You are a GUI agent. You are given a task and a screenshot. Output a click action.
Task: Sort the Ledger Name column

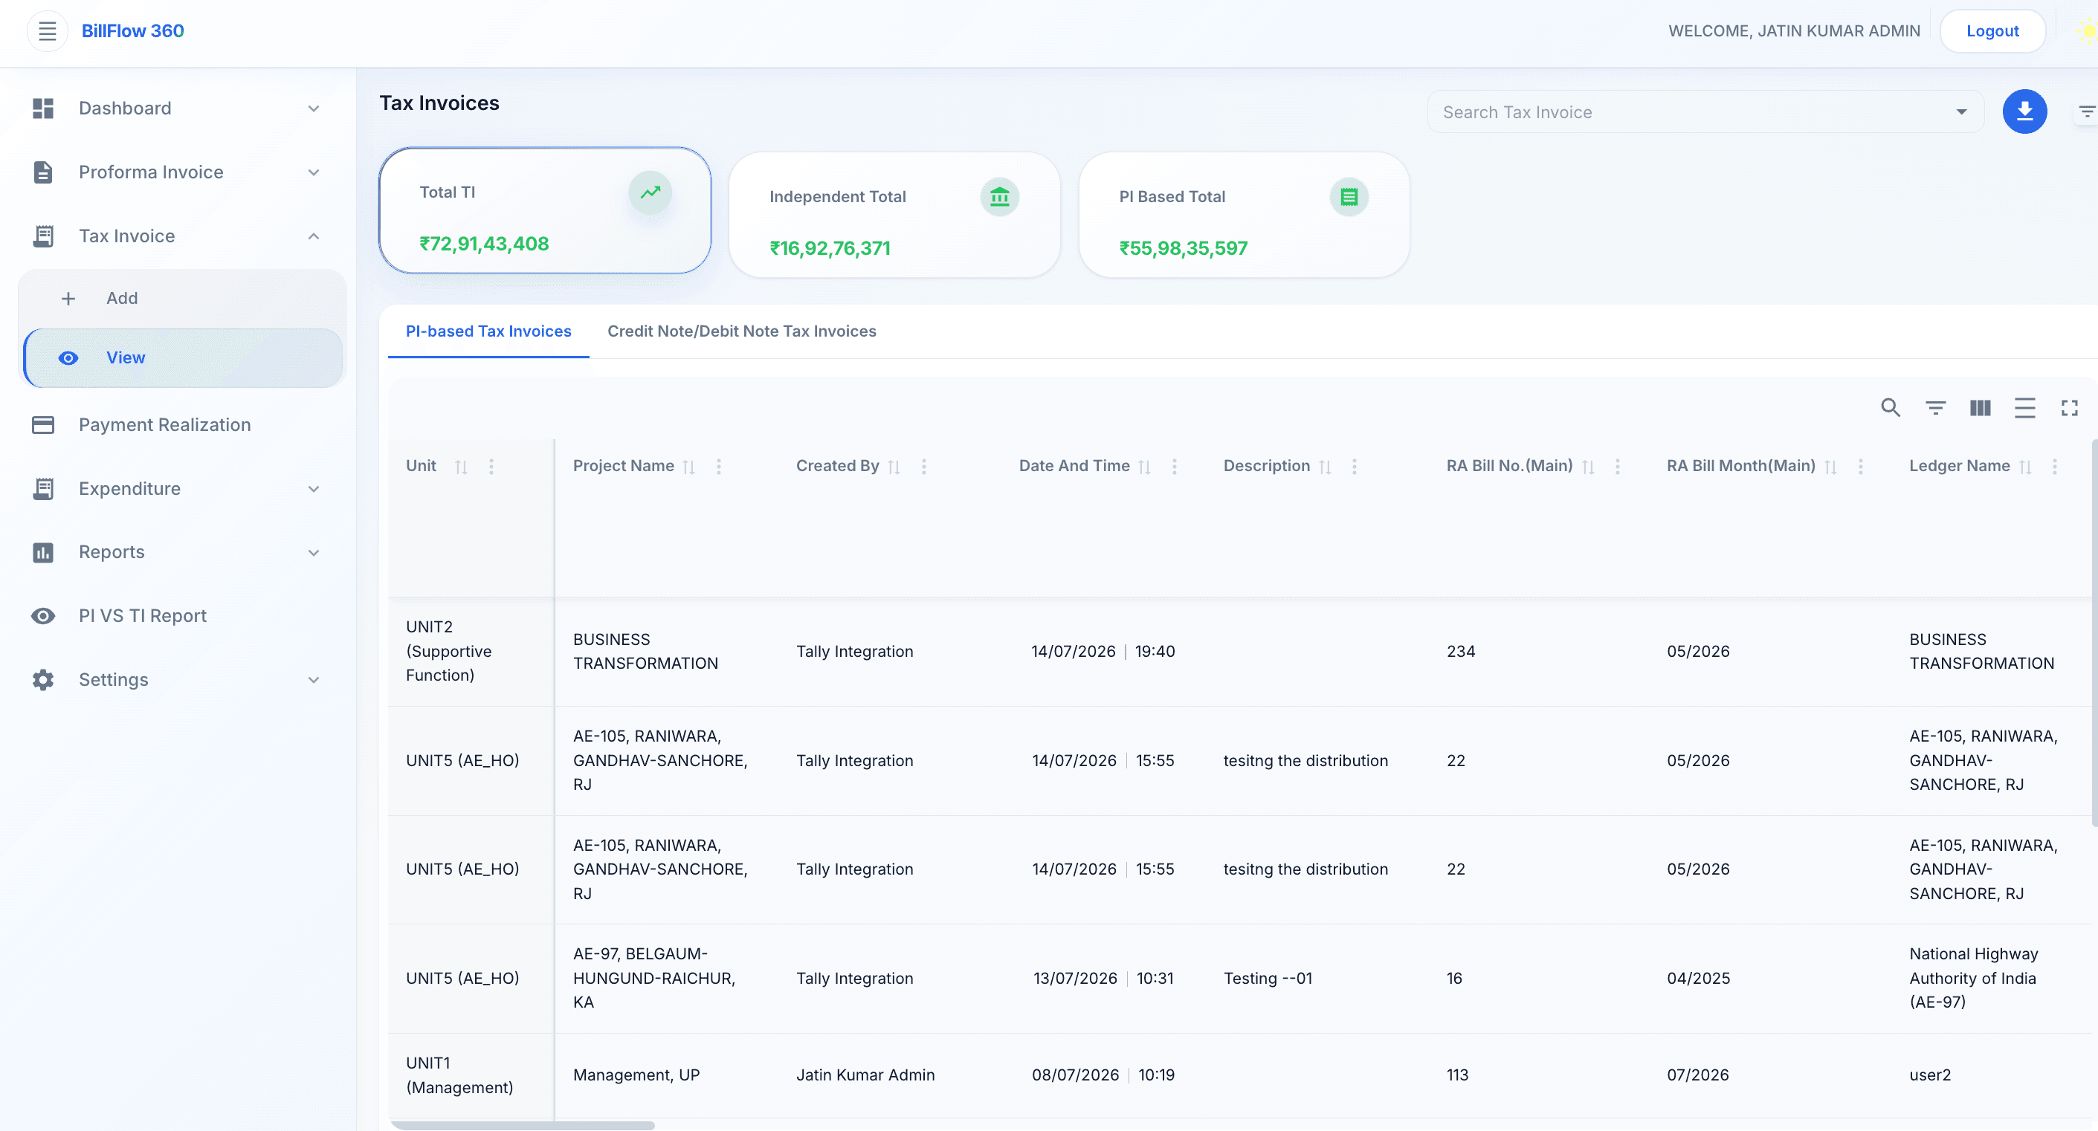click(x=2024, y=467)
